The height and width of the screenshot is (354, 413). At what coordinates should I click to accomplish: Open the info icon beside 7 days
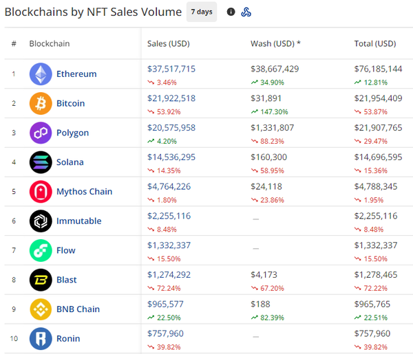click(x=231, y=12)
